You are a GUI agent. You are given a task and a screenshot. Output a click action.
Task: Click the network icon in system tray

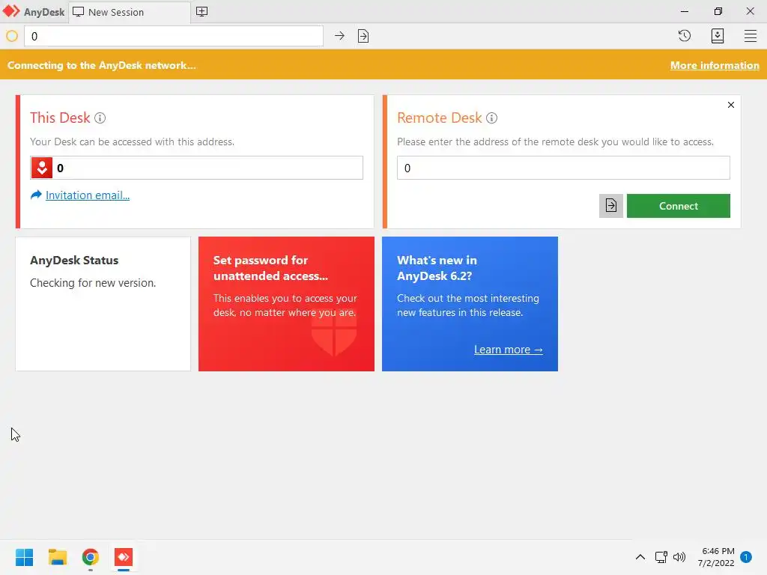pyautogui.click(x=661, y=557)
